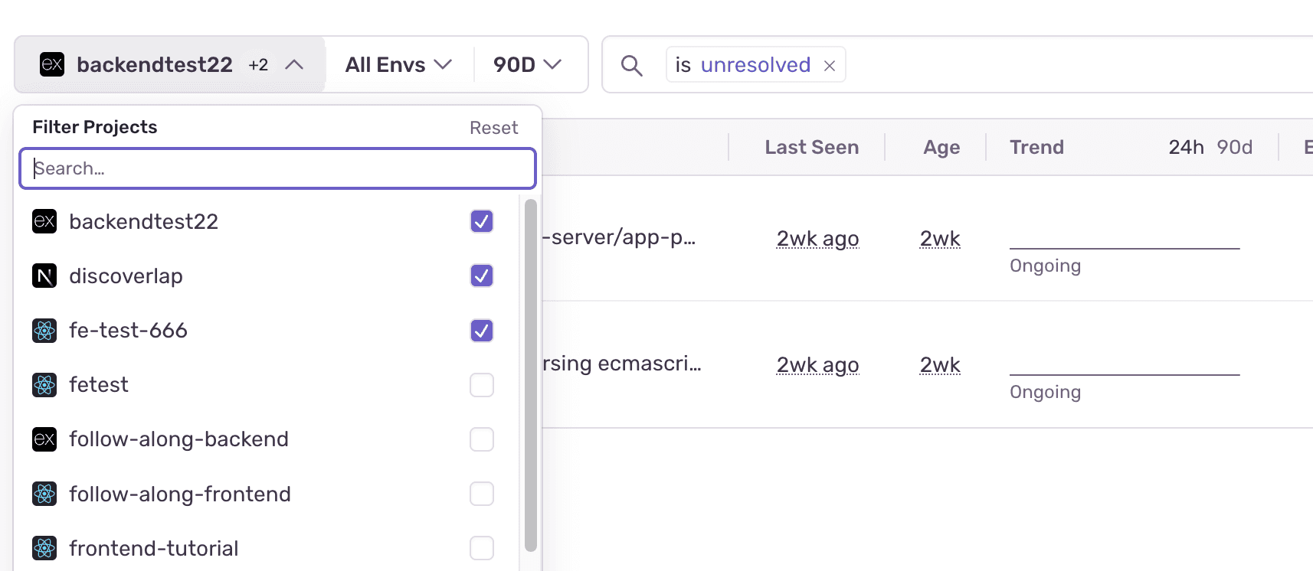
Task: Uncheck the backendtest22 project checkbox
Action: tap(481, 221)
